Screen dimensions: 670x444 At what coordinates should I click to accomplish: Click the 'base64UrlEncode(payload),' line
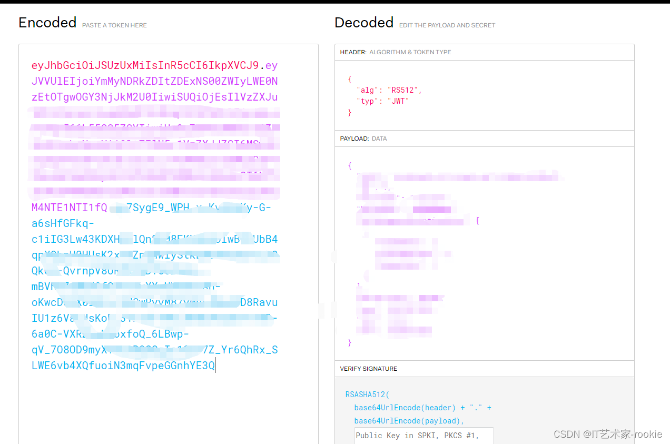tap(409, 421)
